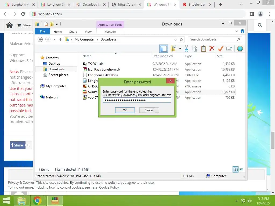Click the Facebook Share button
The width and height of the screenshot is (275, 206).
click(x=17, y=145)
